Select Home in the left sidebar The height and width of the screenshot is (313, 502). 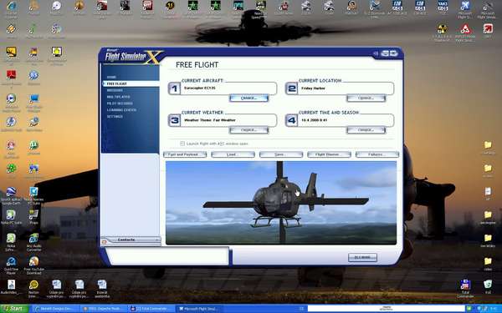coord(111,77)
